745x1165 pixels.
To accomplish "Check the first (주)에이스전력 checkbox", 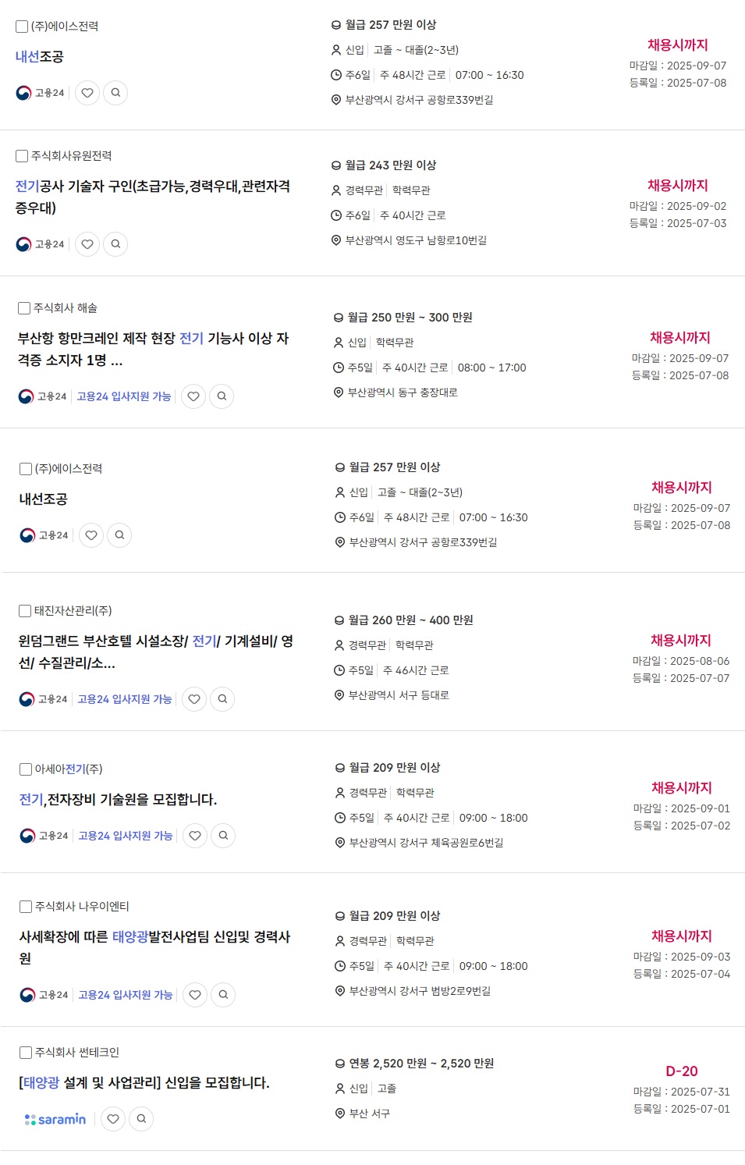I will coord(22,27).
